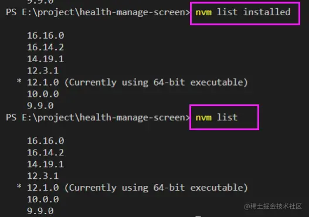Image resolution: width=309 pixels, height=217 pixels.
Task: Click version 16.14.2 in the first list
Action: click(46, 48)
